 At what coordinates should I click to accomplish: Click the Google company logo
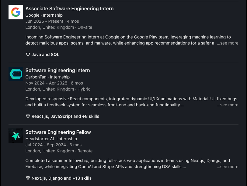(16, 12)
